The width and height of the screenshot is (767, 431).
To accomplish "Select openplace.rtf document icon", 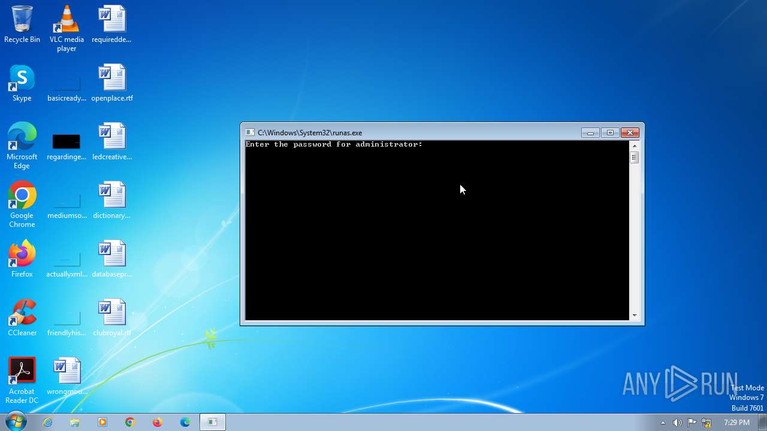I will 112,83.
